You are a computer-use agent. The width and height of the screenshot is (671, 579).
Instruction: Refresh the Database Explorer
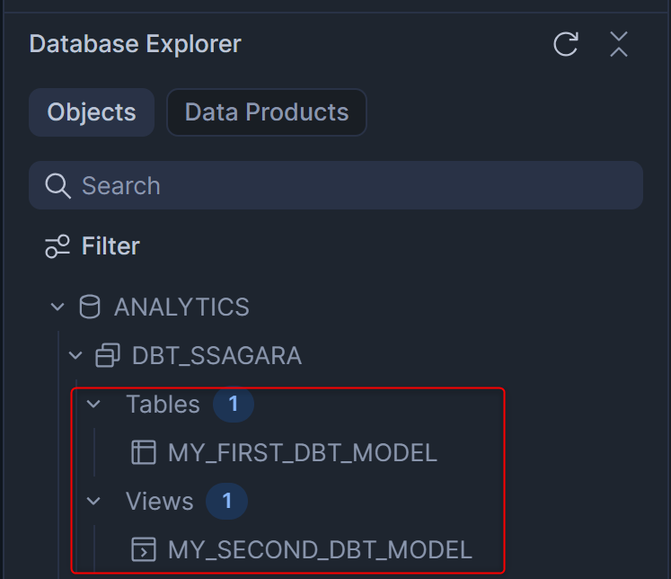(566, 44)
